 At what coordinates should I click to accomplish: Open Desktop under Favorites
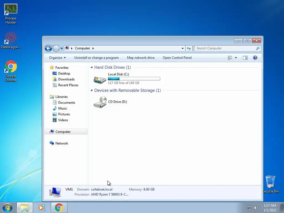pyautogui.click(x=64, y=73)
